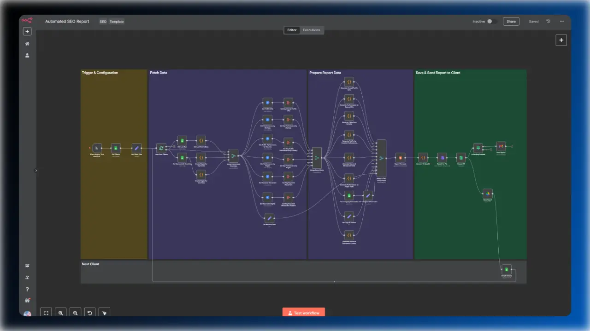Viewport: 590px width, 331px height.
Task: Select the Generate Keyword Distribution Charts node
Action: tap(349, 235)
